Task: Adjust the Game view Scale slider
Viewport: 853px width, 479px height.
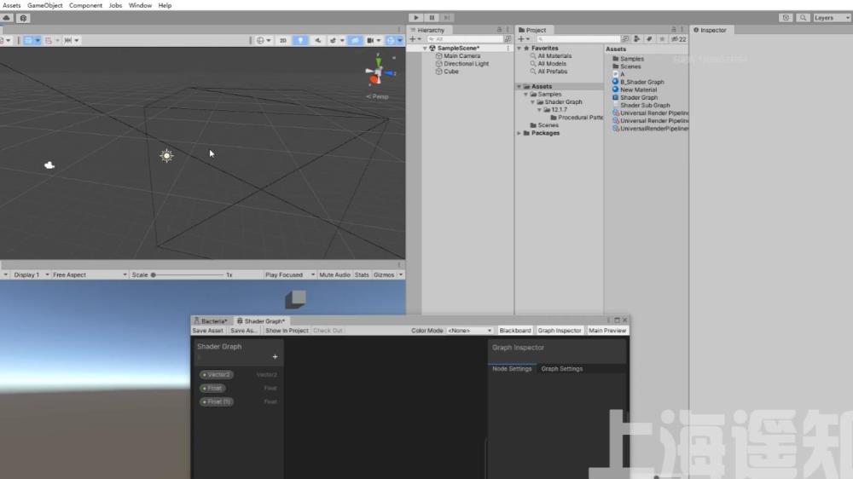Action: click(154, 275)
